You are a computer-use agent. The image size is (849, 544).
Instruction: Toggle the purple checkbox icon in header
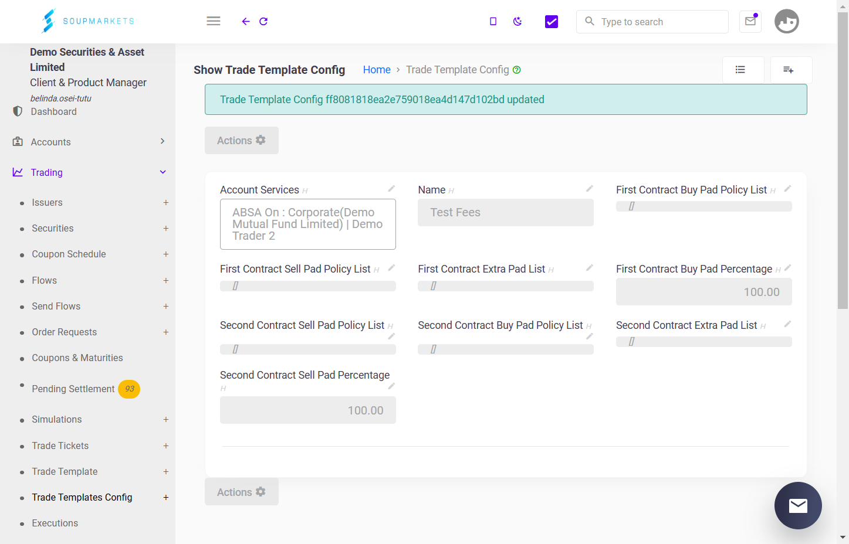pyautogui.click(x=552, y=22)
